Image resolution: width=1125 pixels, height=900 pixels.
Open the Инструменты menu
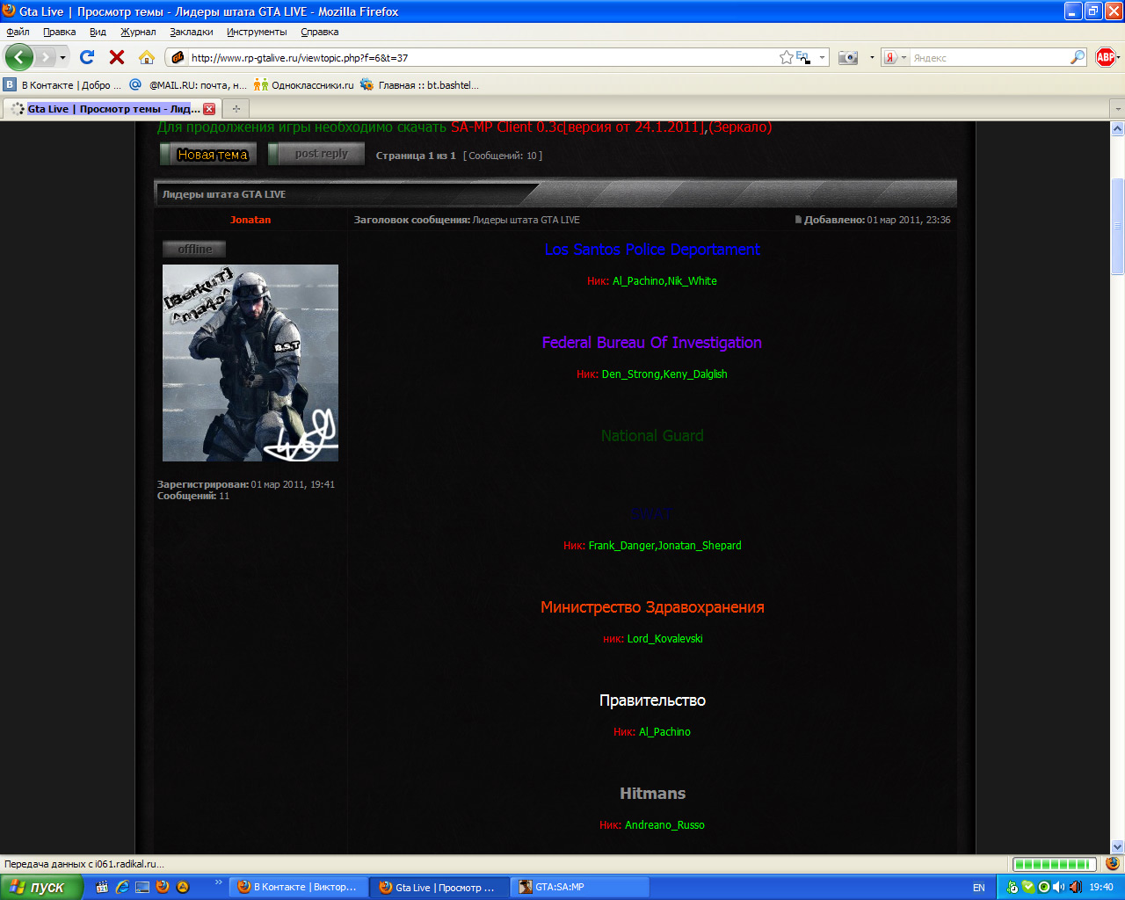[257, 32]
